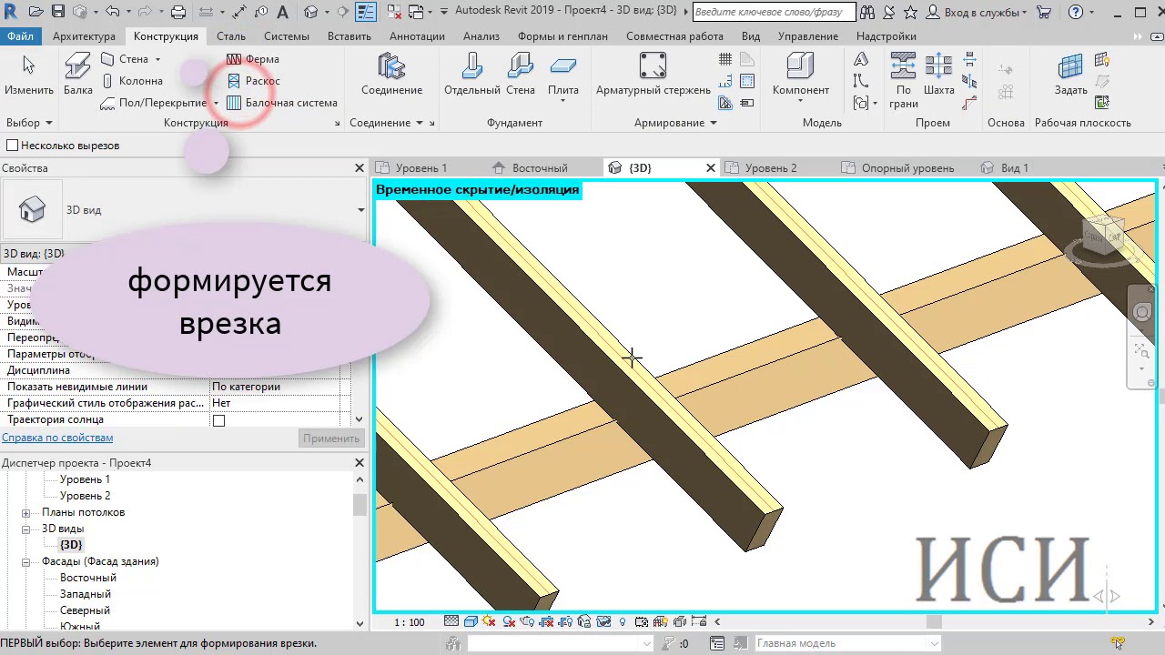
Task: Click the Соединение (Connection) tool
Action: [x=391, y=75]
